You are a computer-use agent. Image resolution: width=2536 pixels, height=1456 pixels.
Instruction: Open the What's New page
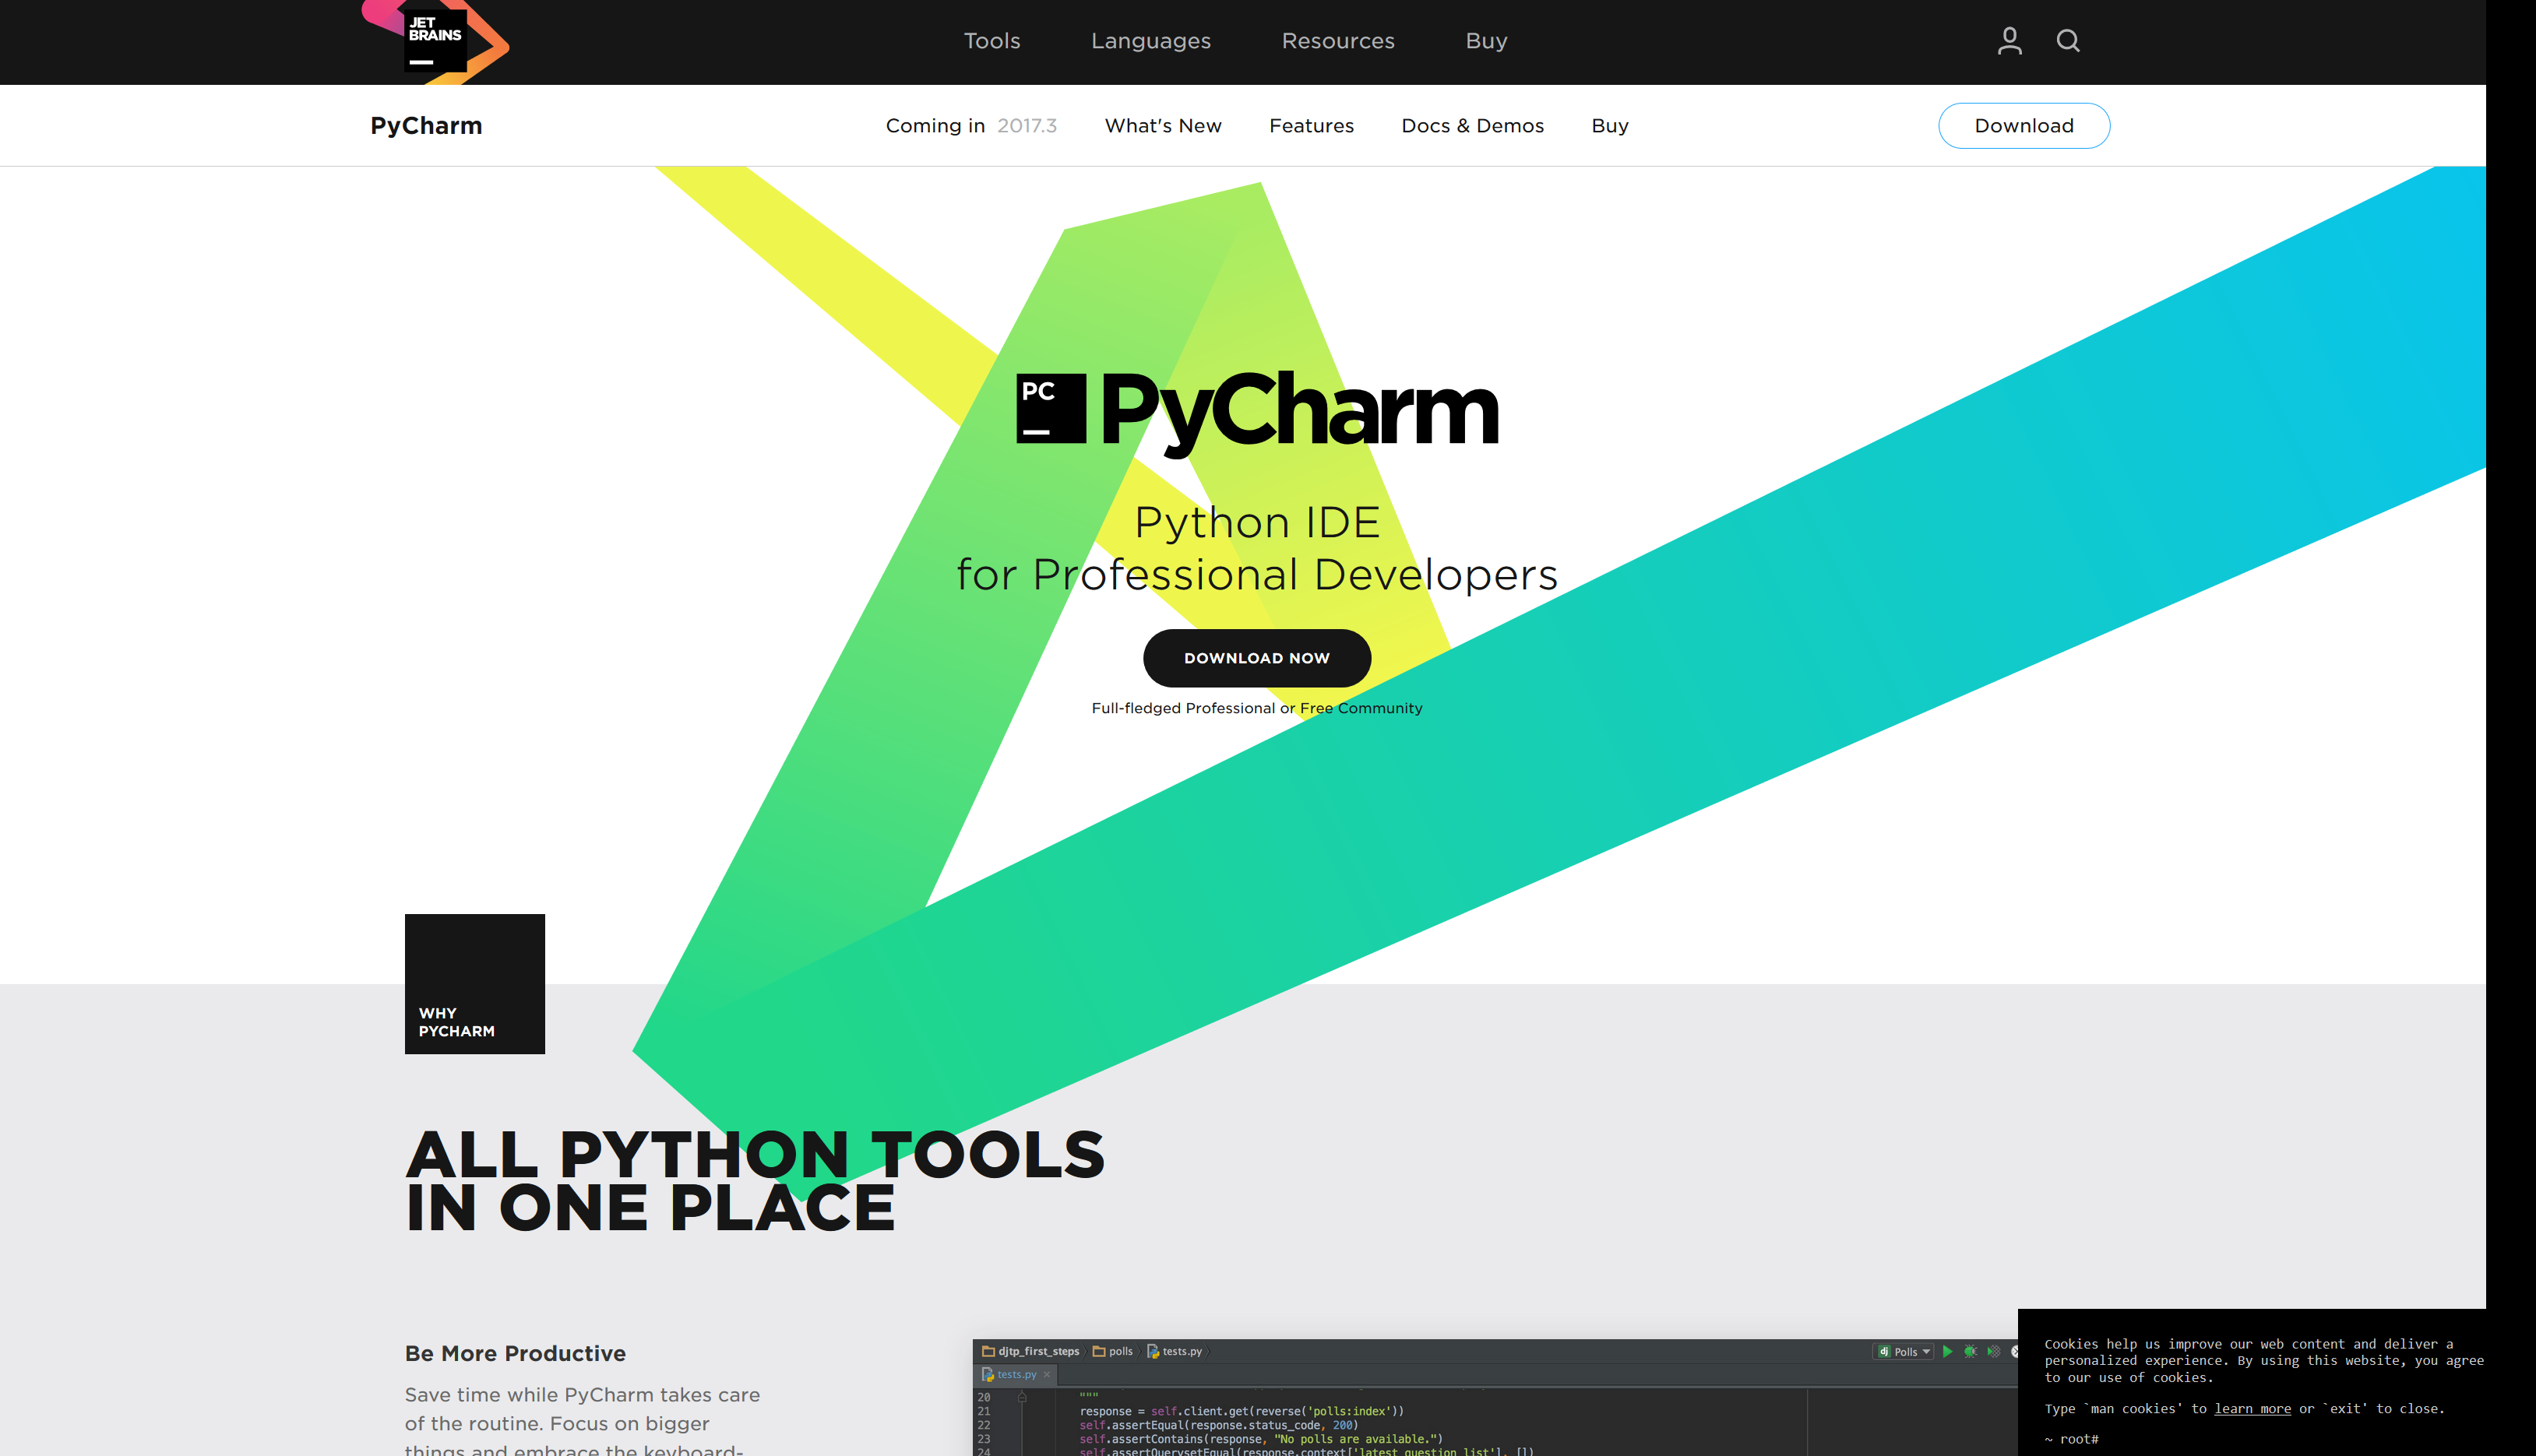point(1163,126)
